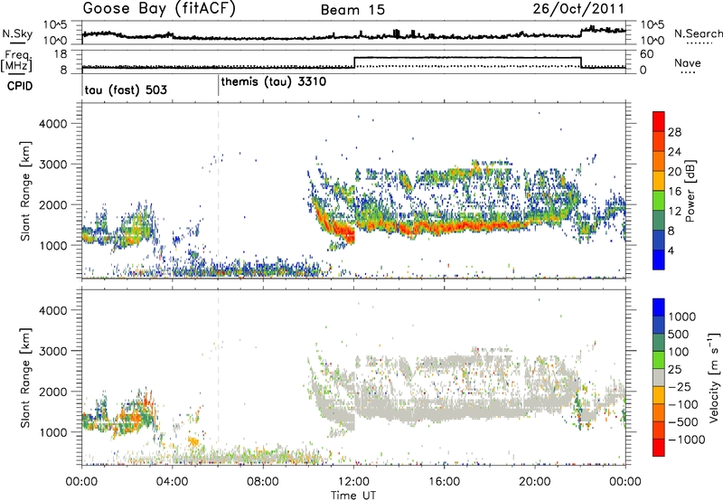This screenshot has height=501, width=723.
Task: Click the "18" frequency axis tick label
Action: (x=61, y=54)
